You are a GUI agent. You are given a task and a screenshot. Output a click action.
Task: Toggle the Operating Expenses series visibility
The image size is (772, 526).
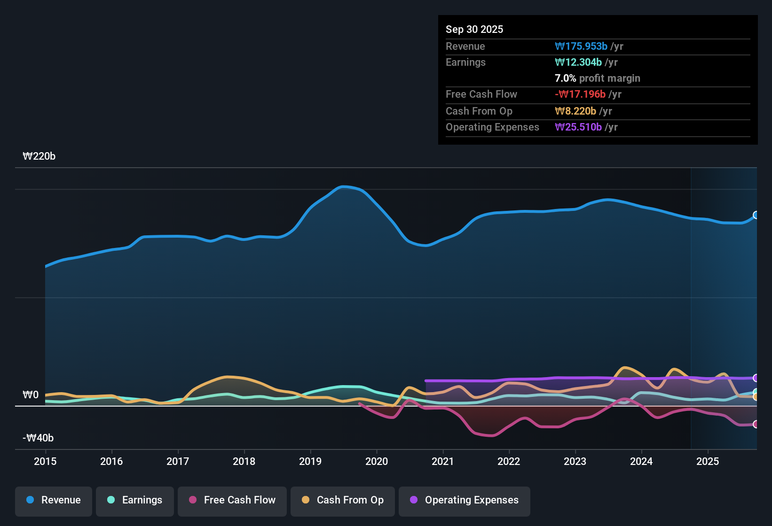464,500
